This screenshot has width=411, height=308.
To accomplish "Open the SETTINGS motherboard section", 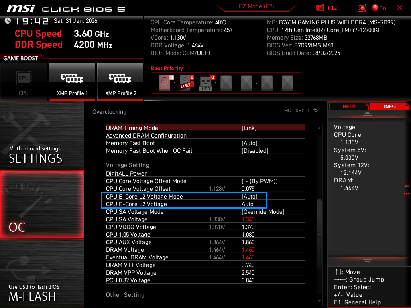I will [42, 136].
